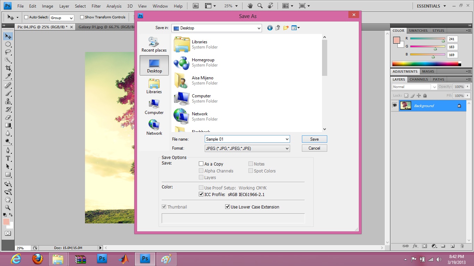Image resolution: width=474 pixels, height=266 pixels.
Task: Pick the Lasso tool
Action: 8,52
